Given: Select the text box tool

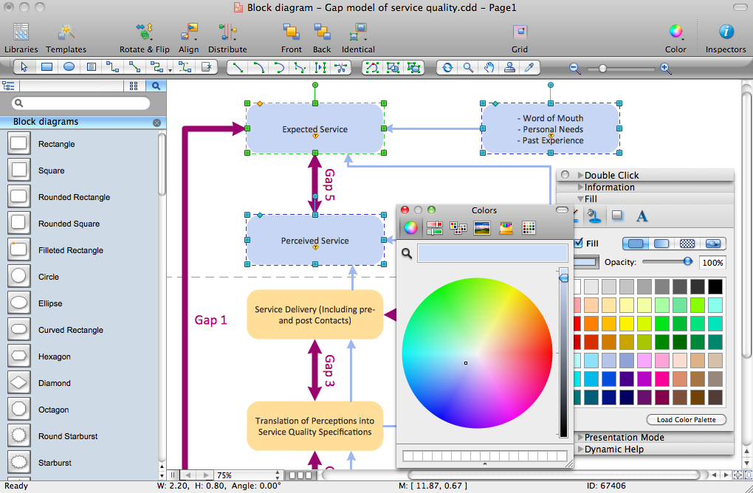Looking at the screenshot, I should click(x=92, y=68).
